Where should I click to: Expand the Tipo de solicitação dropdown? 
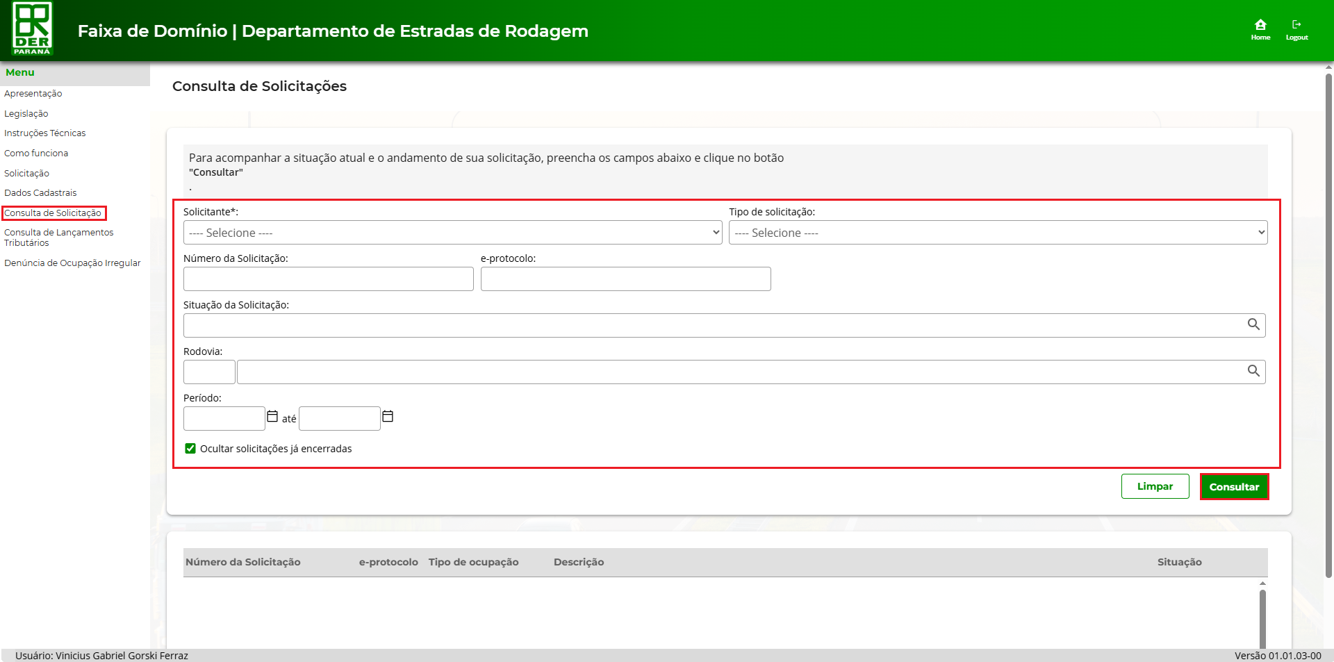pos(998,233)
